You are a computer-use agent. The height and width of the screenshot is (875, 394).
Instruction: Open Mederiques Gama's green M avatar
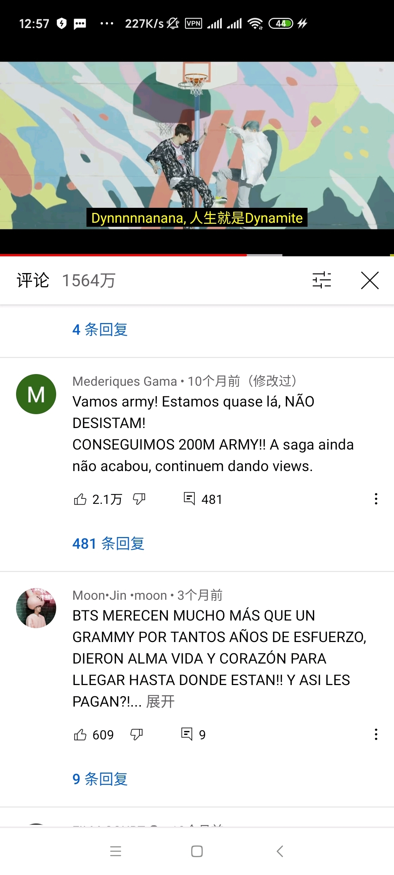[x=36, y=394]
